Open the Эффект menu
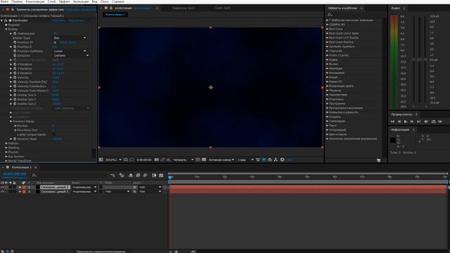Viewport: 450px width, 253px height. click(64, 1)
